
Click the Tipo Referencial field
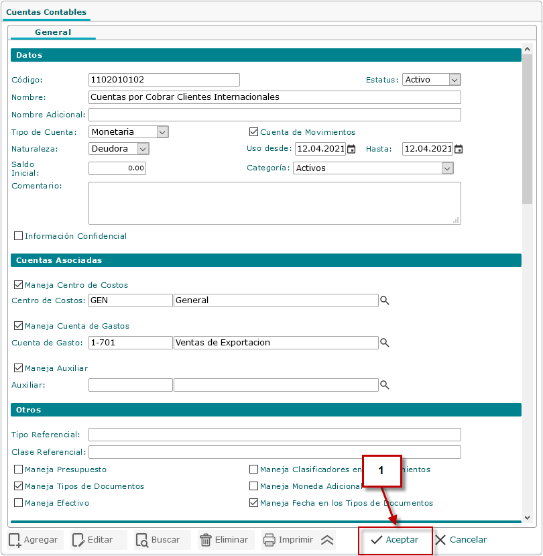[x=275, y=435]
